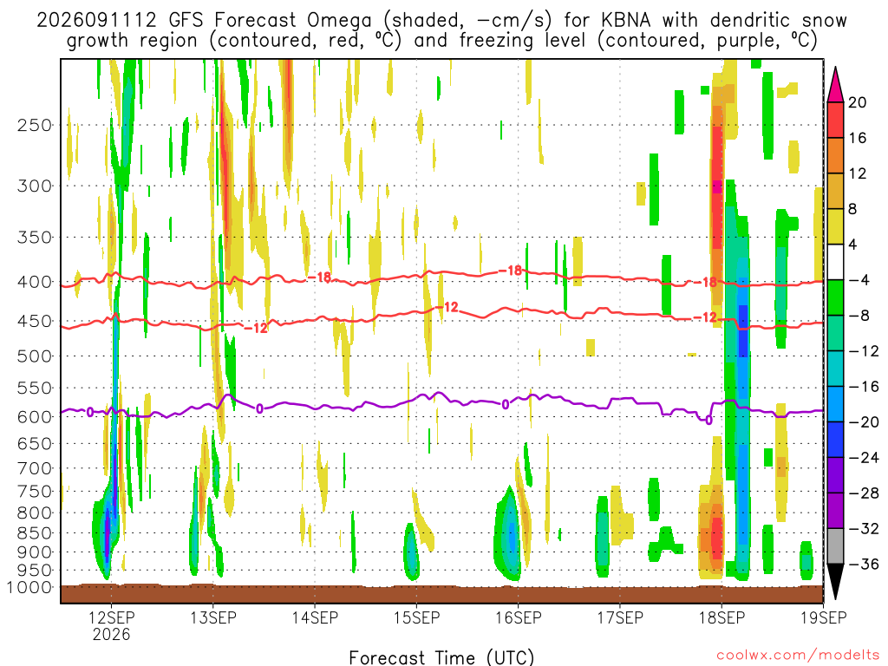Click the coolwx.com/modelts link
888x666 pixels.
(798, 656)
